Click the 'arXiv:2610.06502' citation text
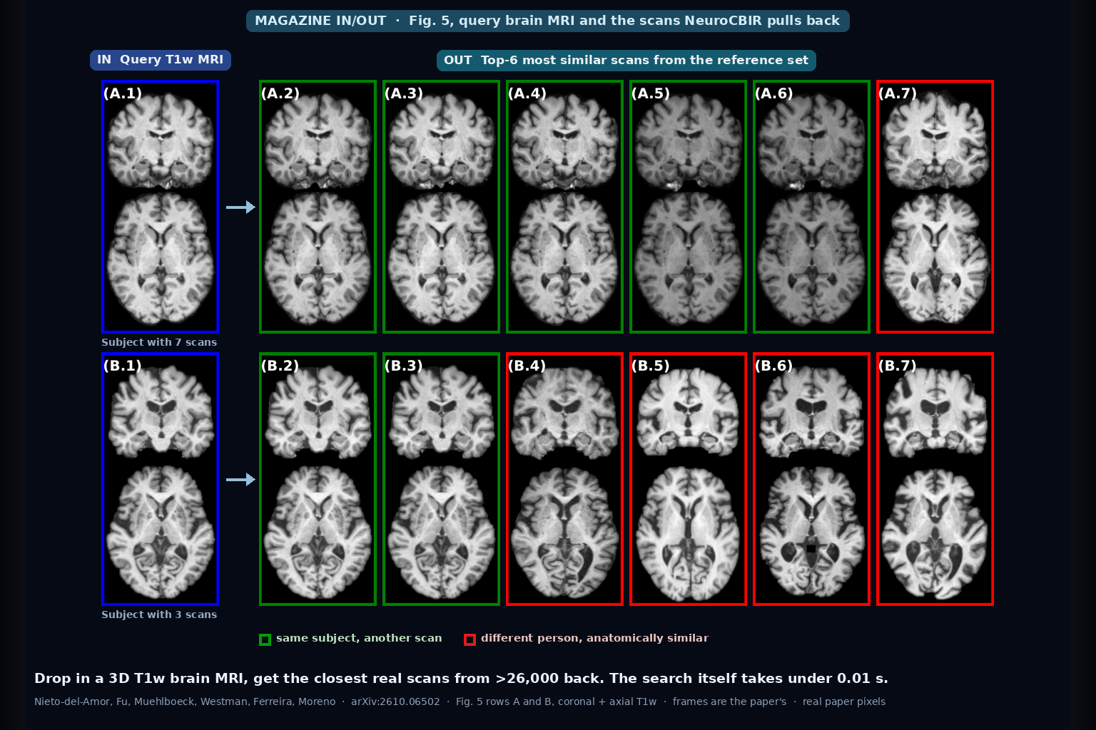The height and width of the screenshot is (730, 1096). [x=395, y=701]
